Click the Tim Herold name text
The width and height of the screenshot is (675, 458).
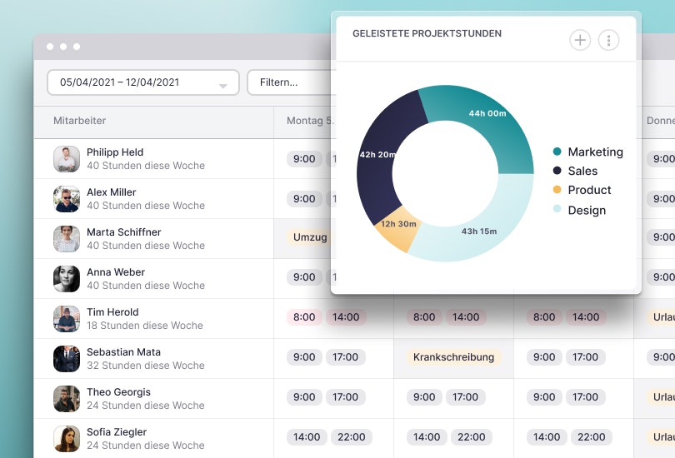point(112,312)
